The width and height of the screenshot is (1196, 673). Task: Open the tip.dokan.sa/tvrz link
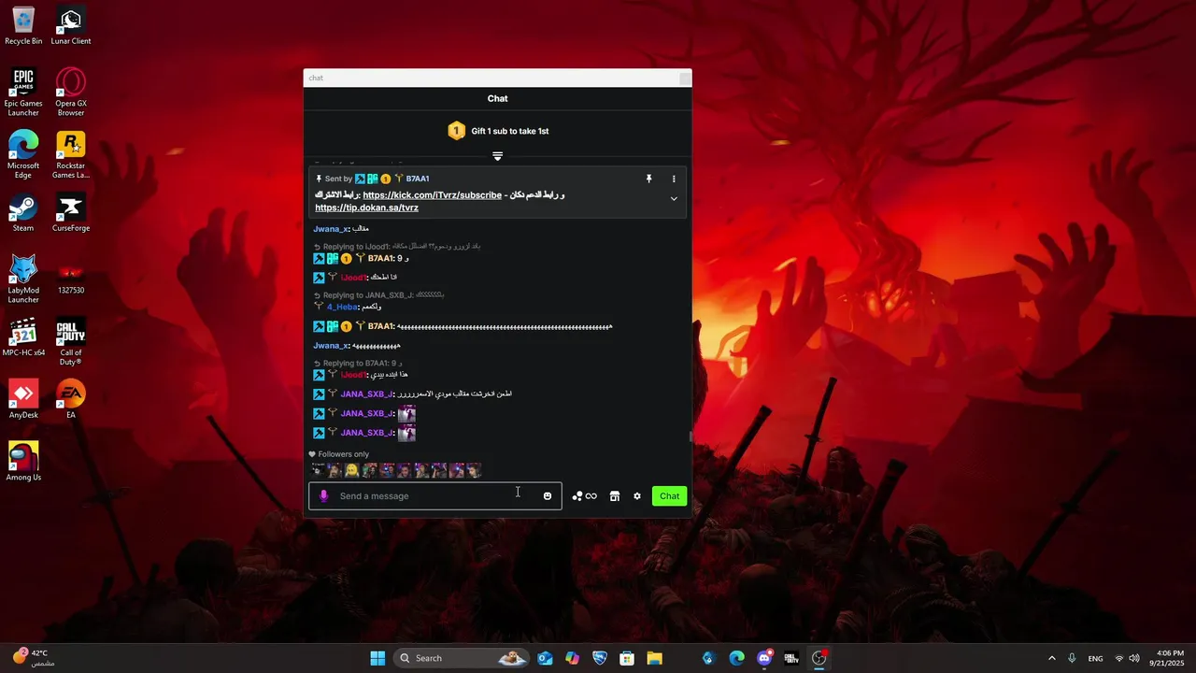click(366, 208)
